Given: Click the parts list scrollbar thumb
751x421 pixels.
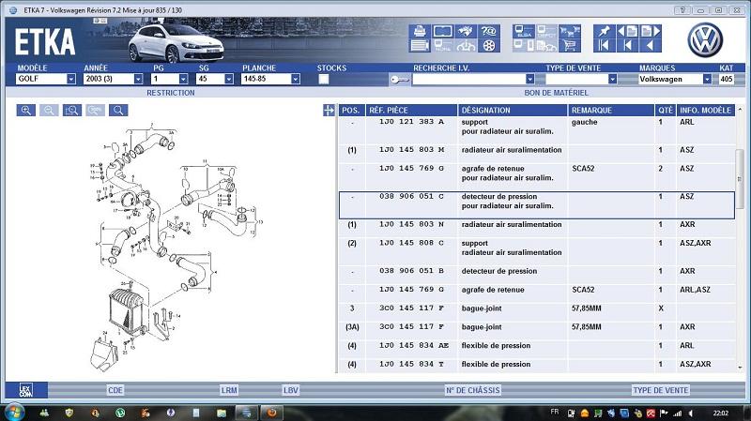Looking at the screenshot, I should click(740, 178).
